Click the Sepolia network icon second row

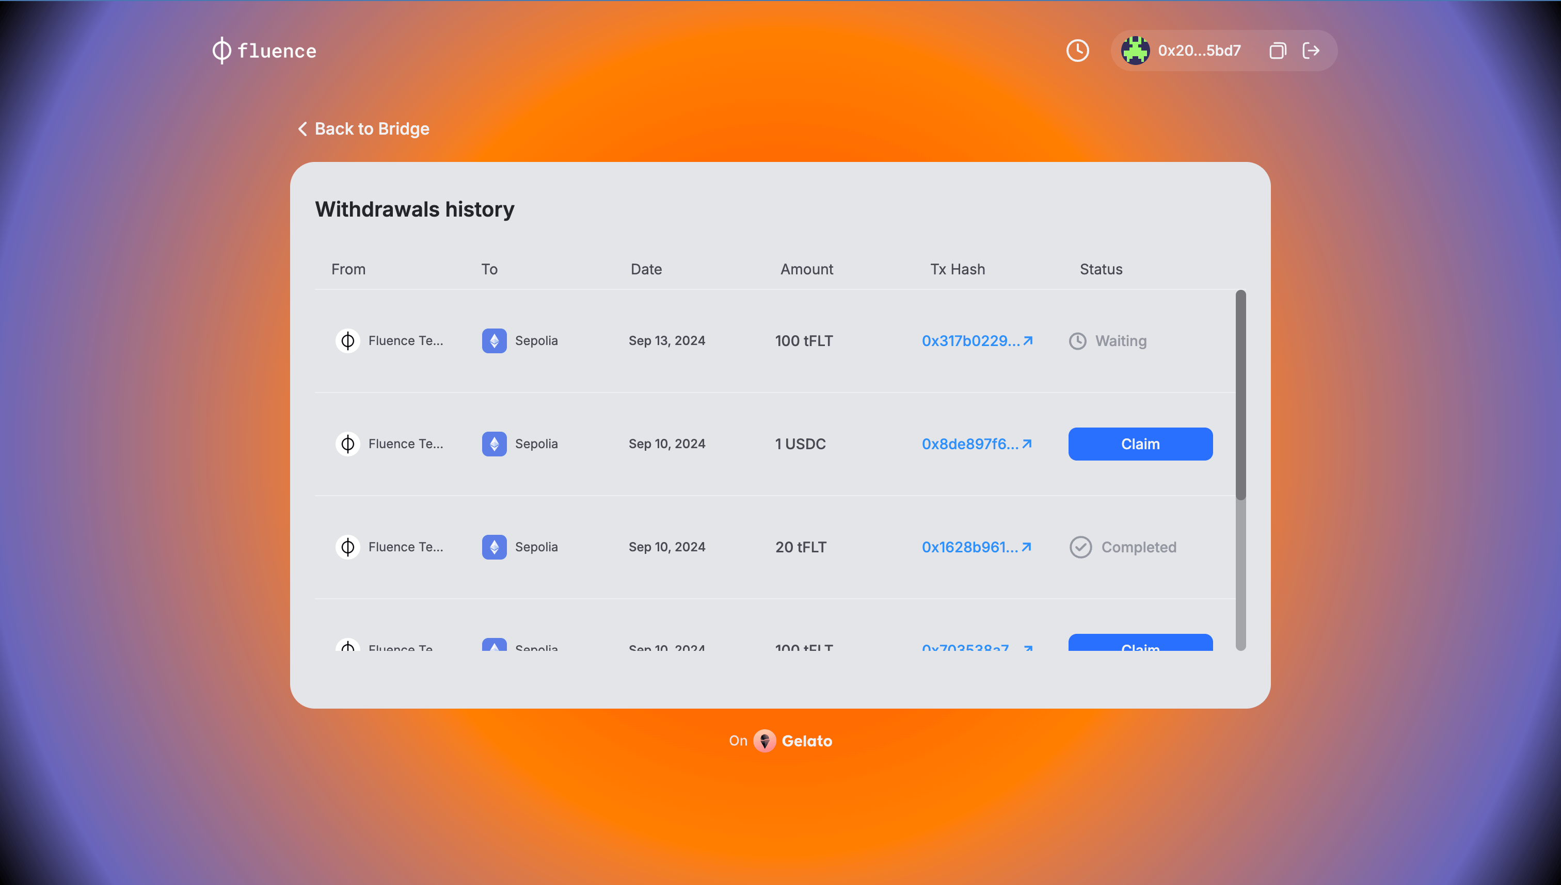pos(494,442)
